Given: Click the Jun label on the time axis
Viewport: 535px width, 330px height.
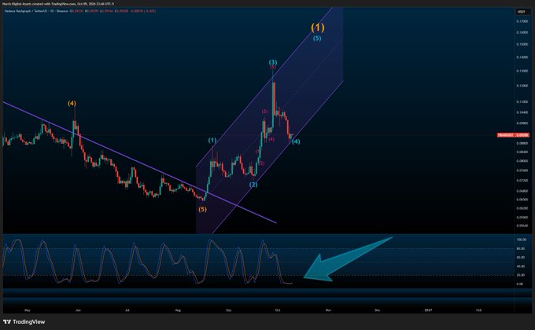Looking at the screenshot, I should coord(78,310).
